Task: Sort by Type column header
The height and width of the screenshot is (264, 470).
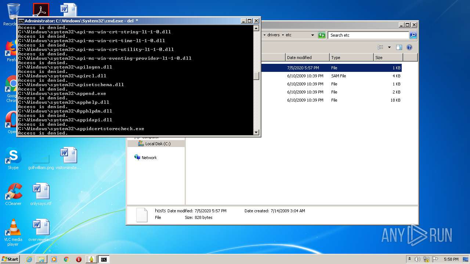Action: (x=351, y=58)
